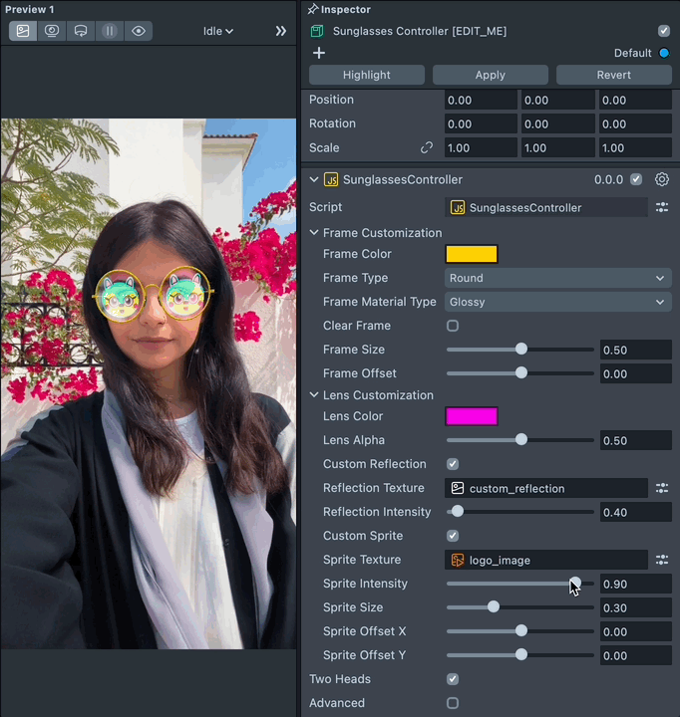Screen dimensions: 680x717
Task: Click picker icon next to Reflection Texture
Action: click(x=662, y=488)
